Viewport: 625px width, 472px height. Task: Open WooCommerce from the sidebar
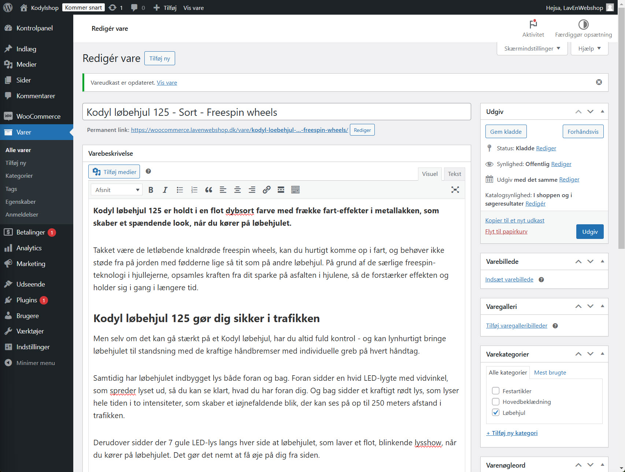click(x=38, y=116)
